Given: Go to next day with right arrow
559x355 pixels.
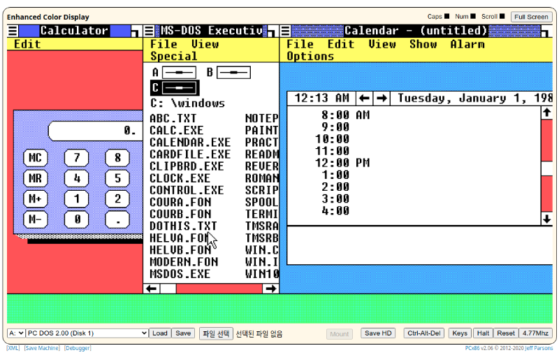Looking at the screenshot, I should pyautogui.click(x=382, y=99).
